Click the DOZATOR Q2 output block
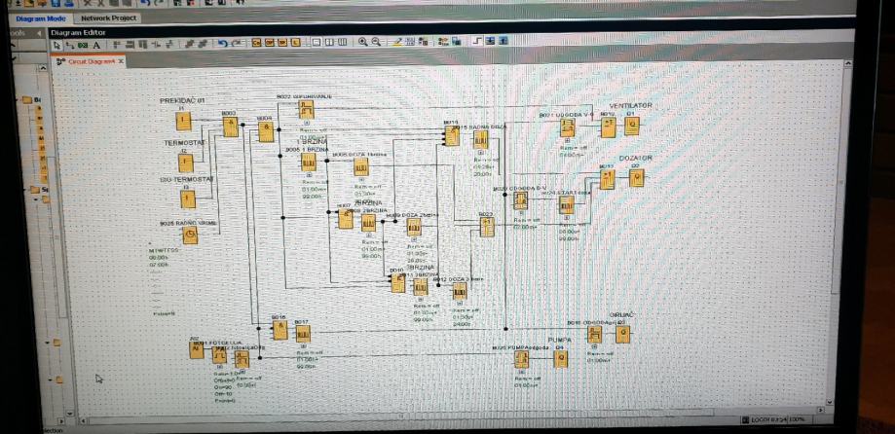The height and width of the screenshot is (434, 895). click(x=637, y=178)
